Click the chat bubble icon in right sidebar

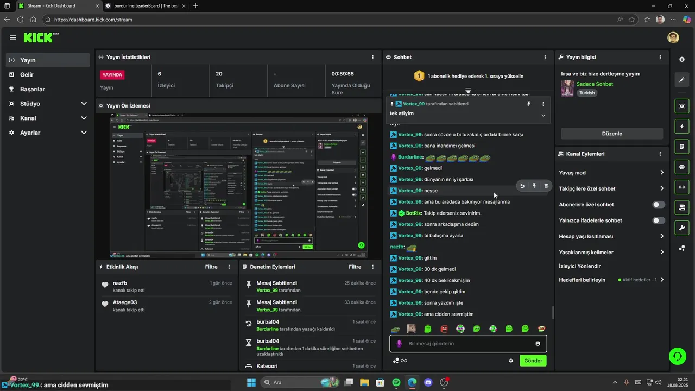[682, 167]
